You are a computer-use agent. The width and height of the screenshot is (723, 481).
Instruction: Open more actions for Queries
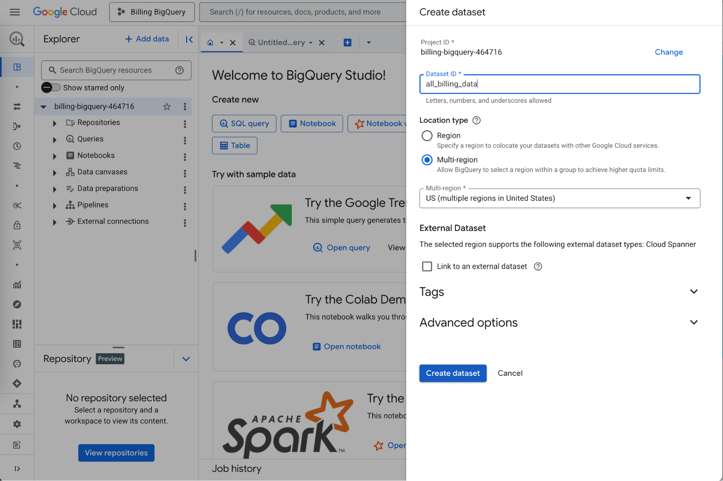coord(185,140)
